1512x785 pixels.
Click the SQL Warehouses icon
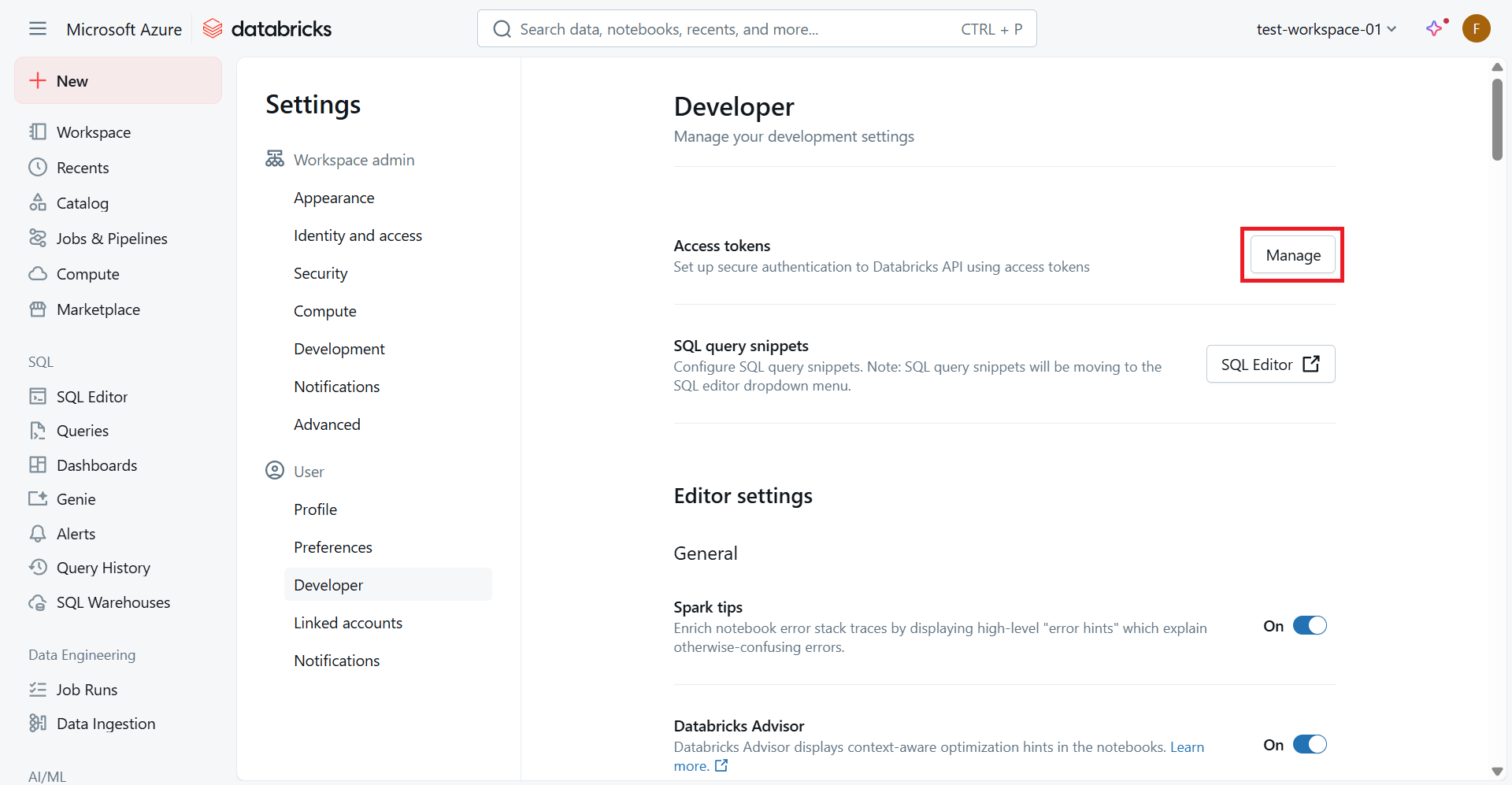pos(38,602)
